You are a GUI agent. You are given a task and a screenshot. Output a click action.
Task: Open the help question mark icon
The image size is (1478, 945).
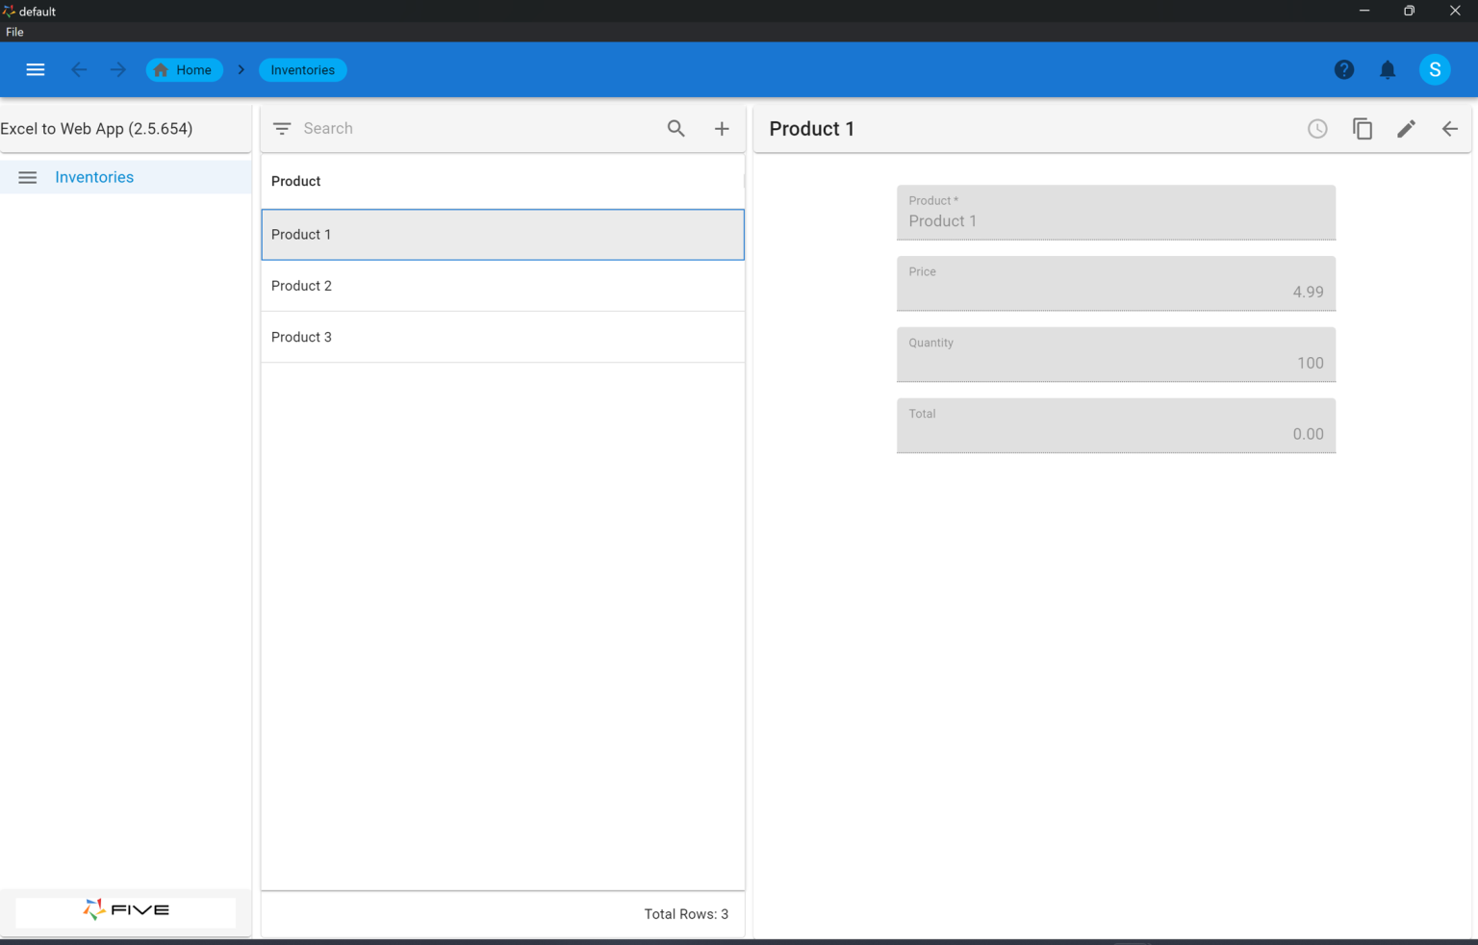point(1344,69)
